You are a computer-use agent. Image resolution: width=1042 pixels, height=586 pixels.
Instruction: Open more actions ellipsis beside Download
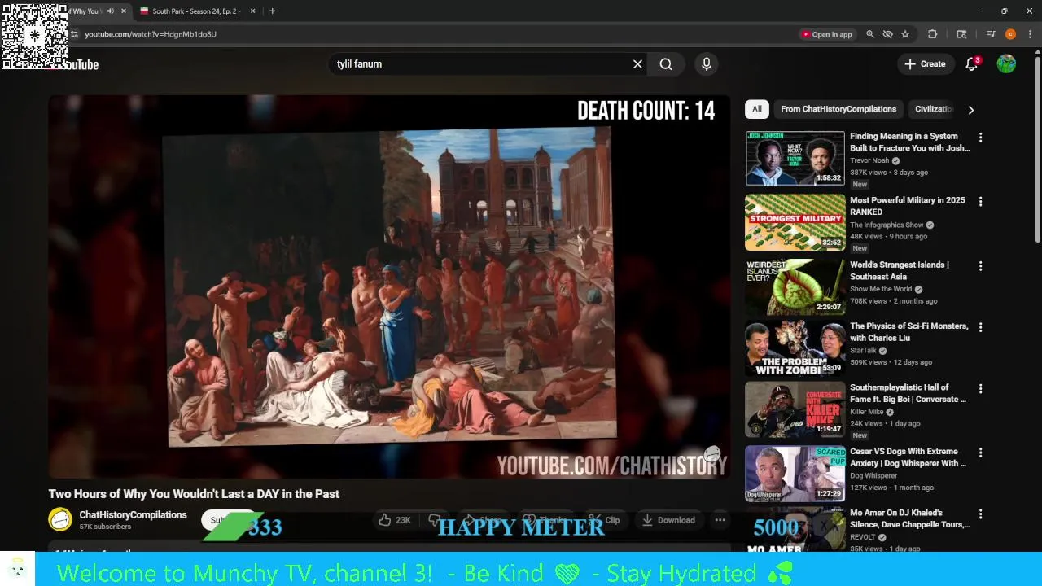click(720, 520)
